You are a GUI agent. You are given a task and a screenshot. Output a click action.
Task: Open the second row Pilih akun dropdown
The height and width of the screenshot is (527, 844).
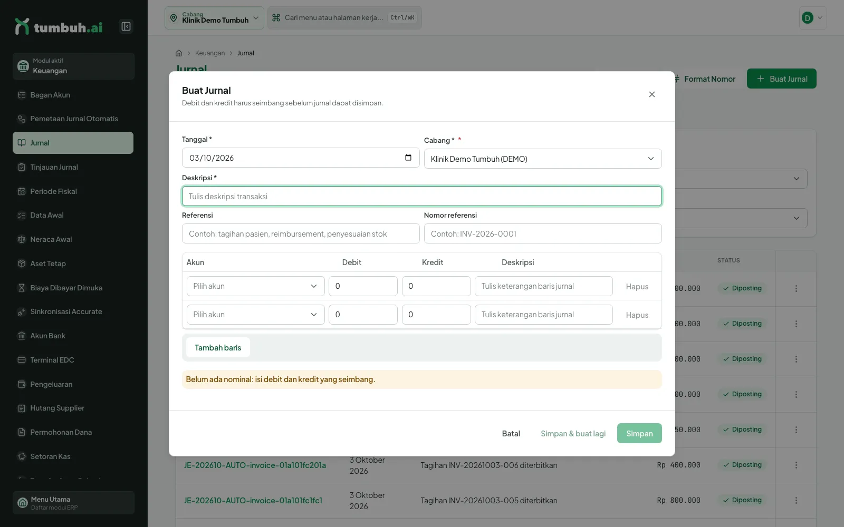[256, 315]
